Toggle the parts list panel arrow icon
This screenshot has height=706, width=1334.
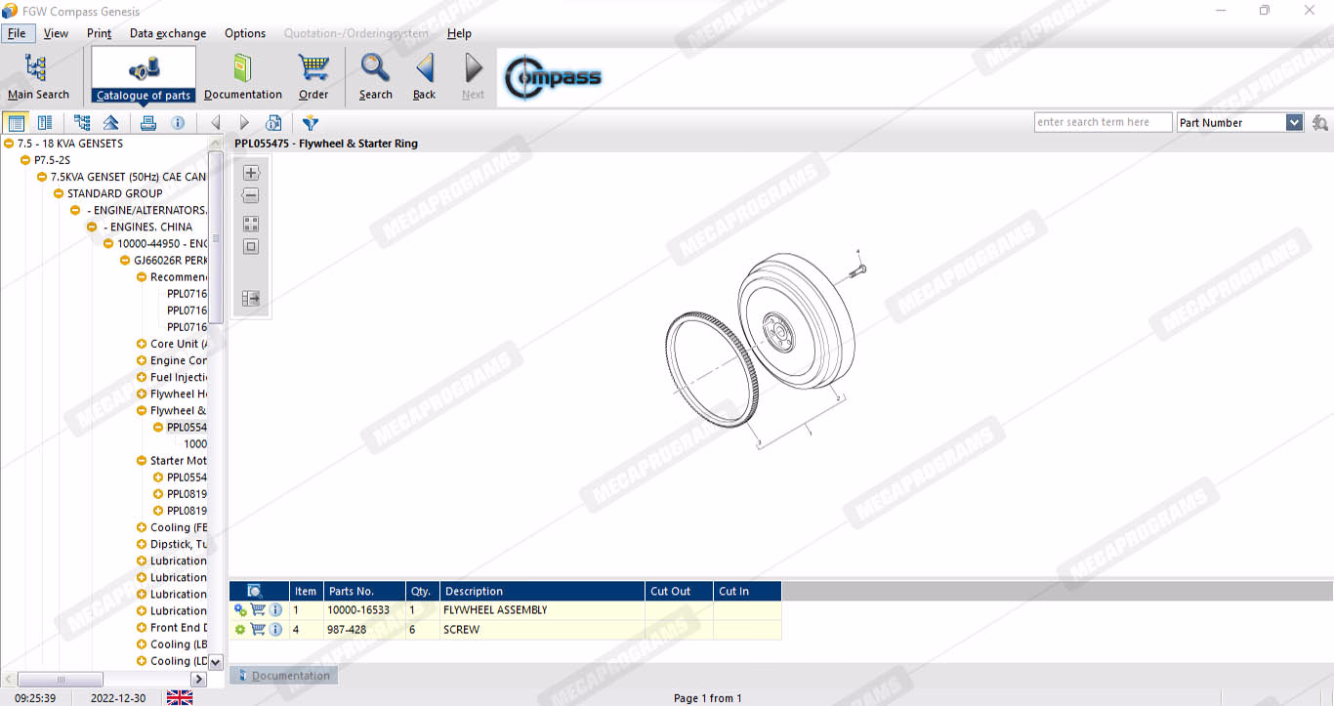pyautogui.click(x=251, y=299)
